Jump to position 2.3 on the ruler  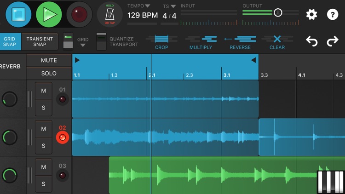[x=189, y=75]
